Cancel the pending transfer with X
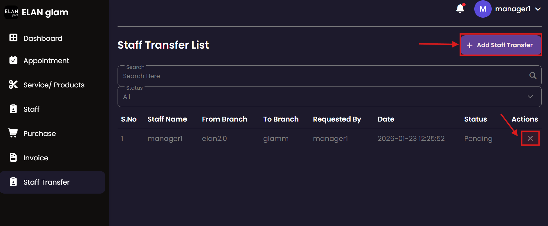548x226 pixels. pos(530,138)
